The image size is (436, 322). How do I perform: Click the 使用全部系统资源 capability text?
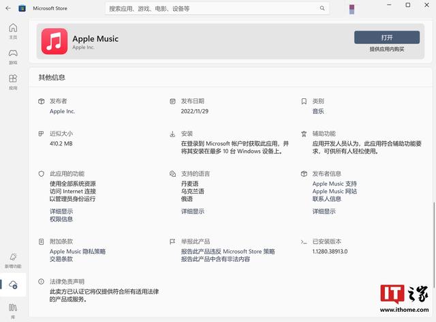coord(73,184)
